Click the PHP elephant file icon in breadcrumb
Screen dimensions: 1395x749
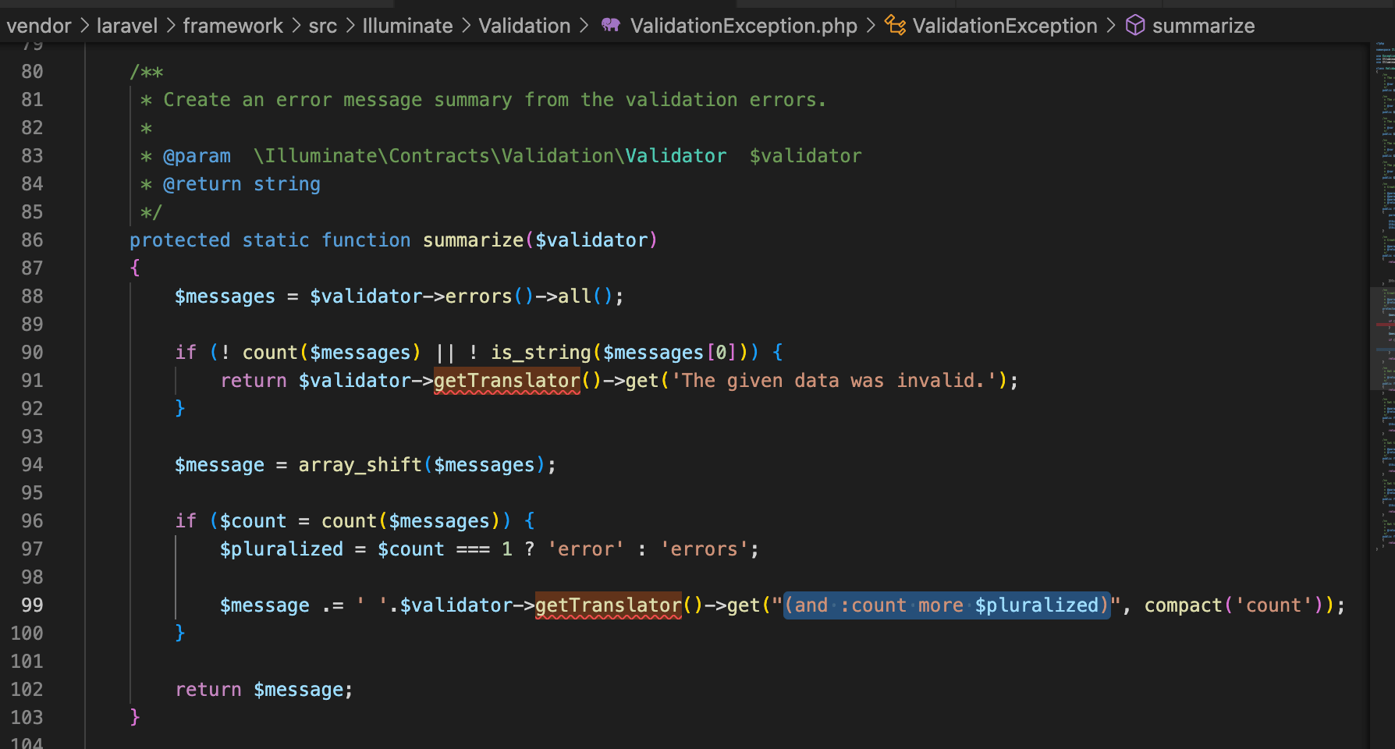coord(611,26)
